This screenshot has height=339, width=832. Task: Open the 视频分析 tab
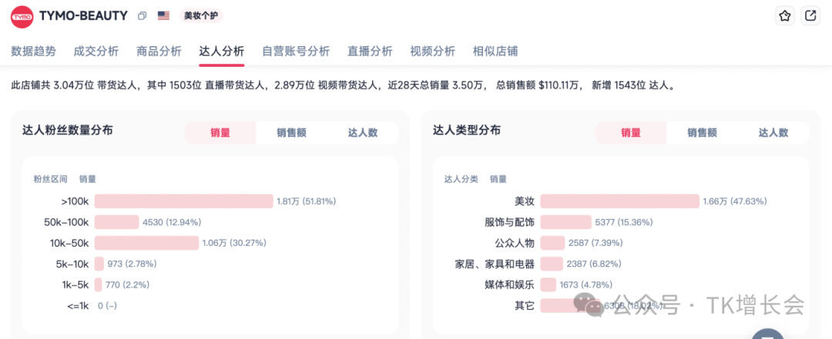click(x=432, y=52)
